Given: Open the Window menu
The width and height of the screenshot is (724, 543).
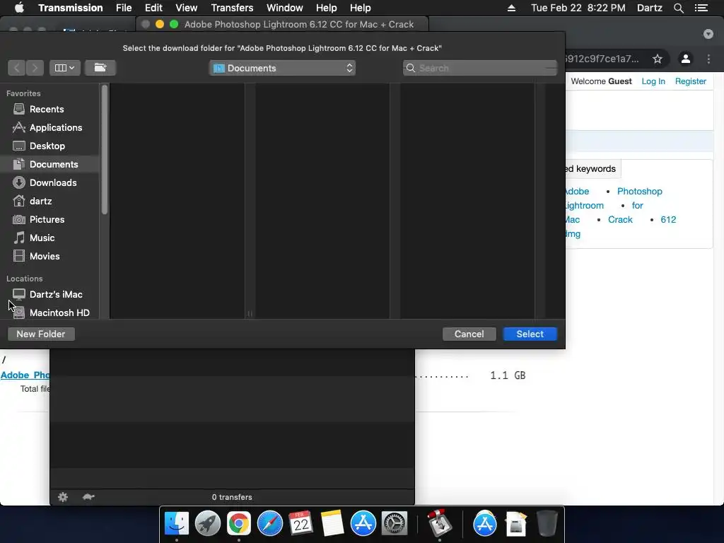Looking at the screenshot, I should tap(285, 8).
